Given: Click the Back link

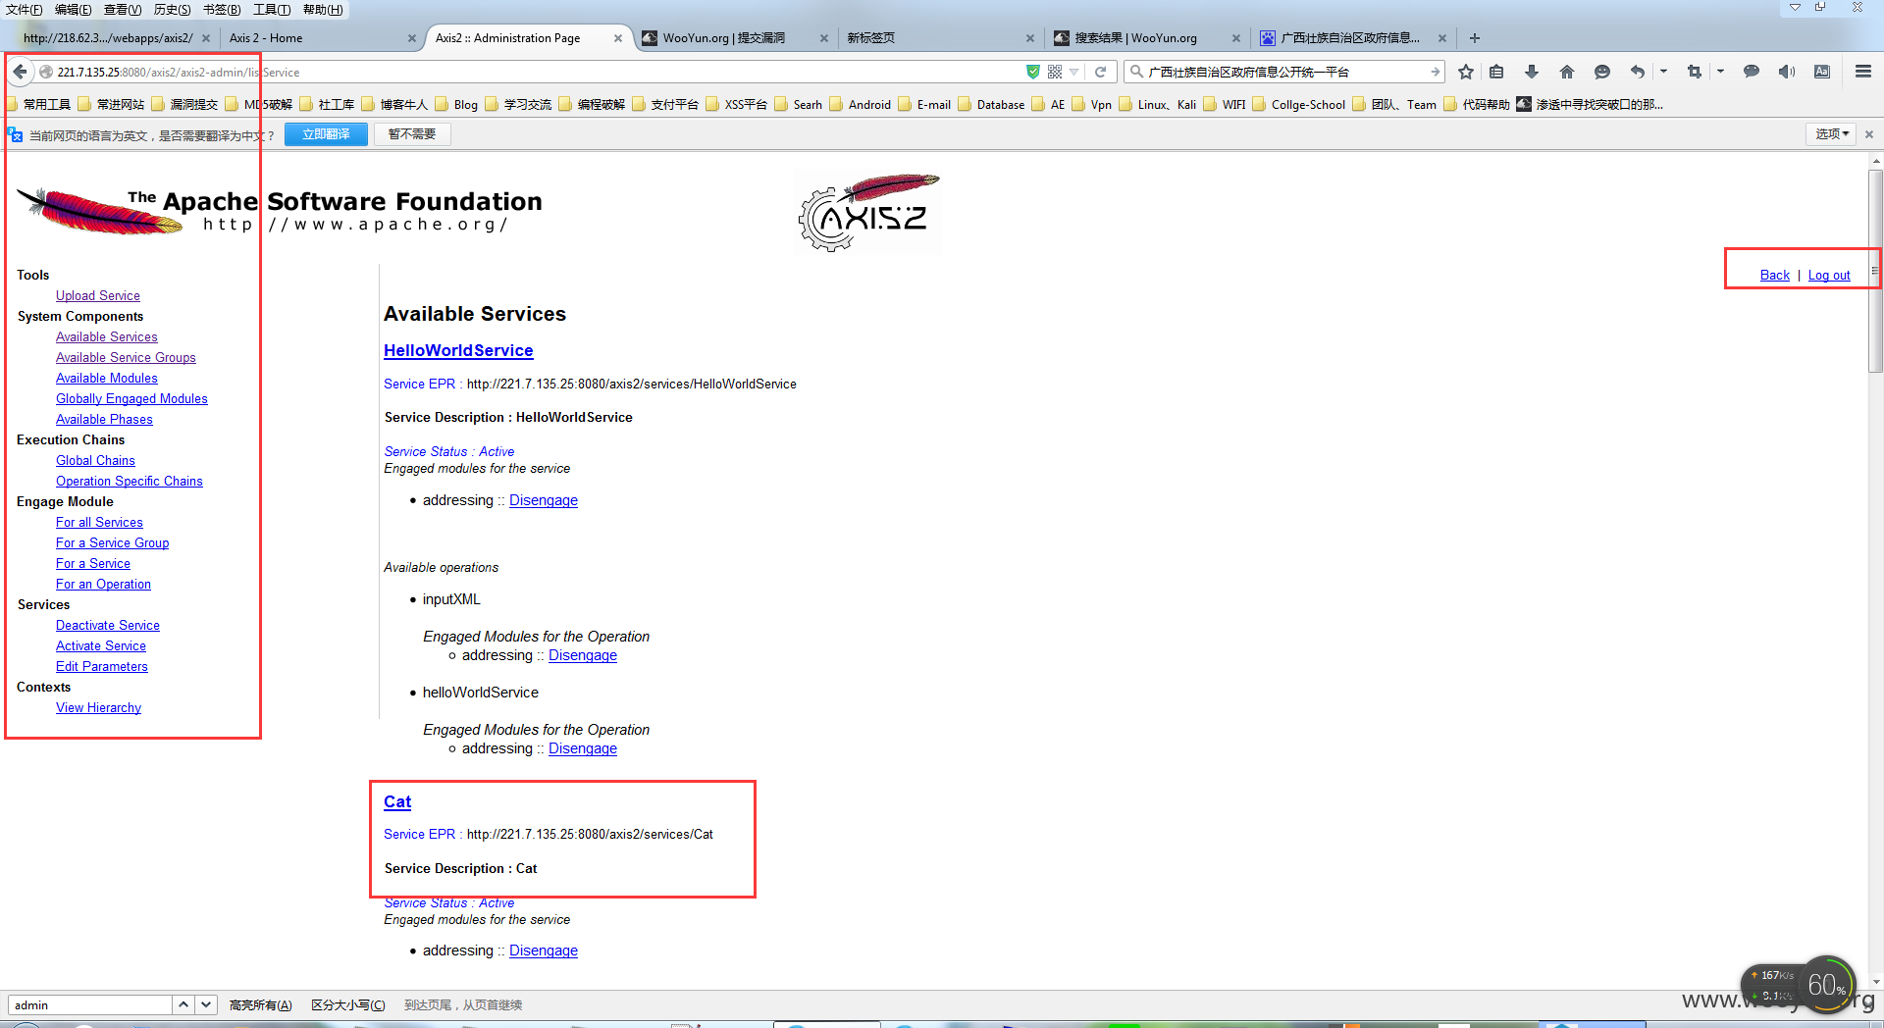Looking at the screenshot, I should [1774, 275].
